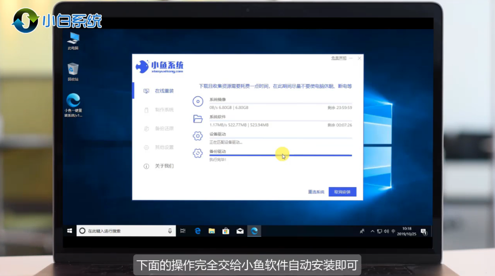495x276 pixels.
Task: Minimize the 小鱼系统 window
Action: point(351,58)
